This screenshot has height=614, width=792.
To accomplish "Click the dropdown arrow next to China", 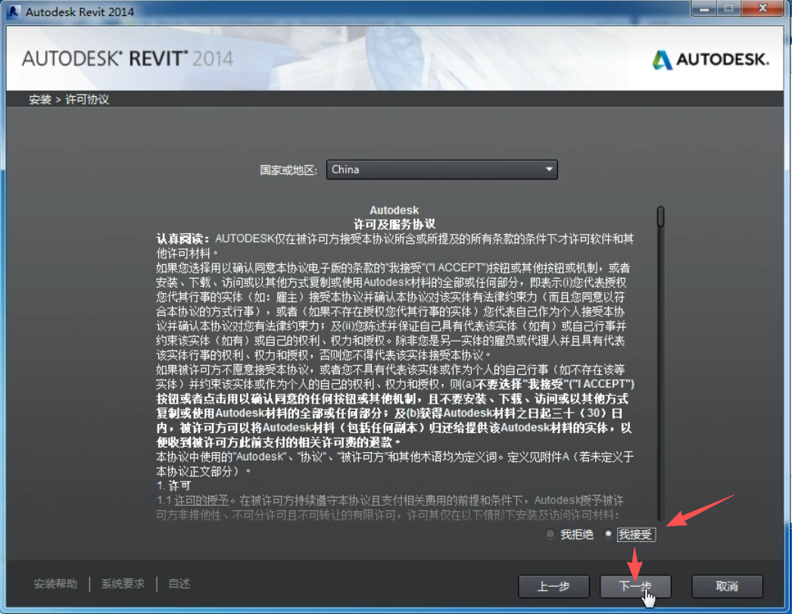I will point(547,169).
